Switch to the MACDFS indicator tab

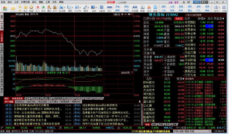pyautogui.click(x=69, y=98)
